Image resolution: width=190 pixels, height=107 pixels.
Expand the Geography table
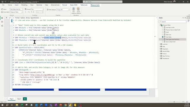(160, 49)
